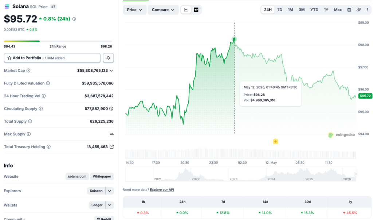The width and height of the screenshot is (373, 220).
Task: Open Fully Diluted Valuation info icon
Action: point(48,83)
